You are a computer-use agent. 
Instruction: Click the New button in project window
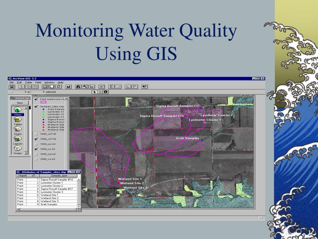tap(20, 103)
